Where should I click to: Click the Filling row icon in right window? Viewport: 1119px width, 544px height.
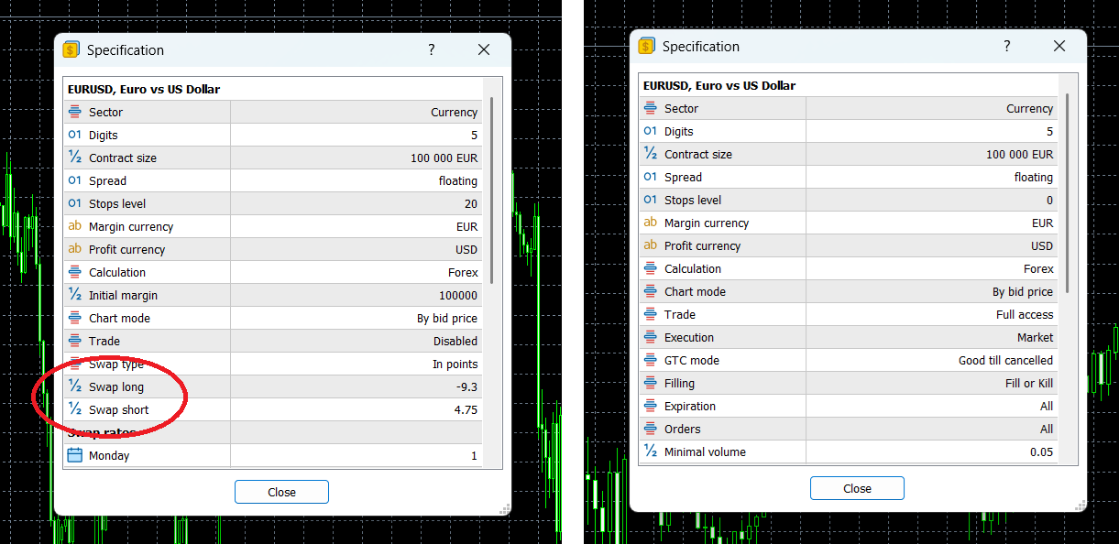[x=651, y=383]
